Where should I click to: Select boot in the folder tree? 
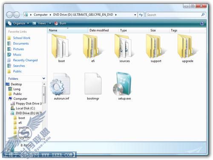[x=22, y=118]
